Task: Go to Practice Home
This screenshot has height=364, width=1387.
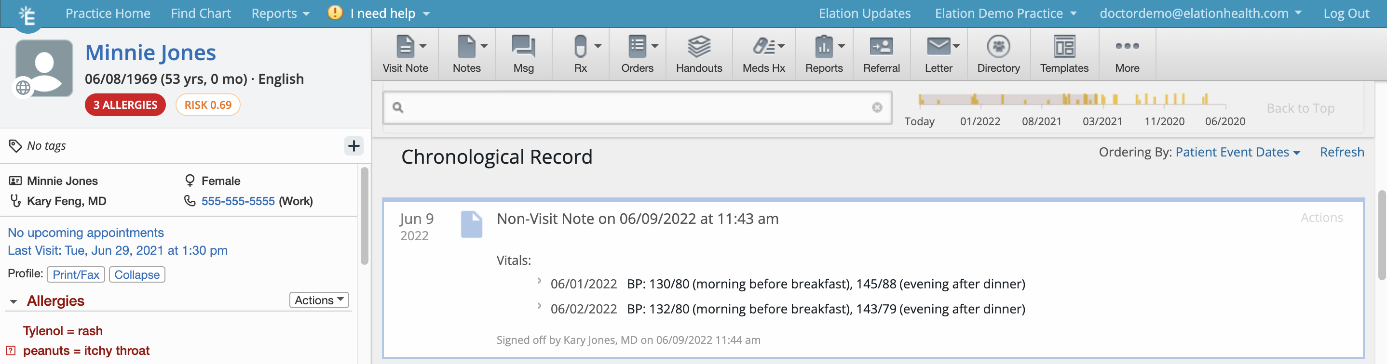Action: [108, 13]
